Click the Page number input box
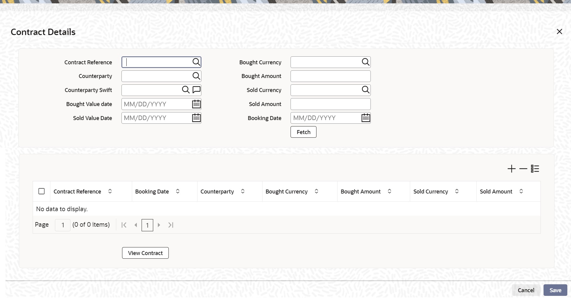This screenshot has width=571, height=298. click(63, 225)
